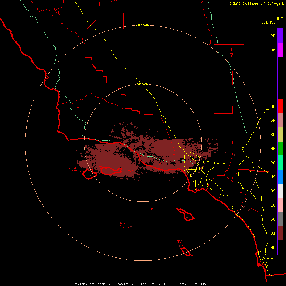This screenshot has width=286, height=286.
Task: Click the HA red legend swatch
Action: pyautogui.click(x=281, y=106)
